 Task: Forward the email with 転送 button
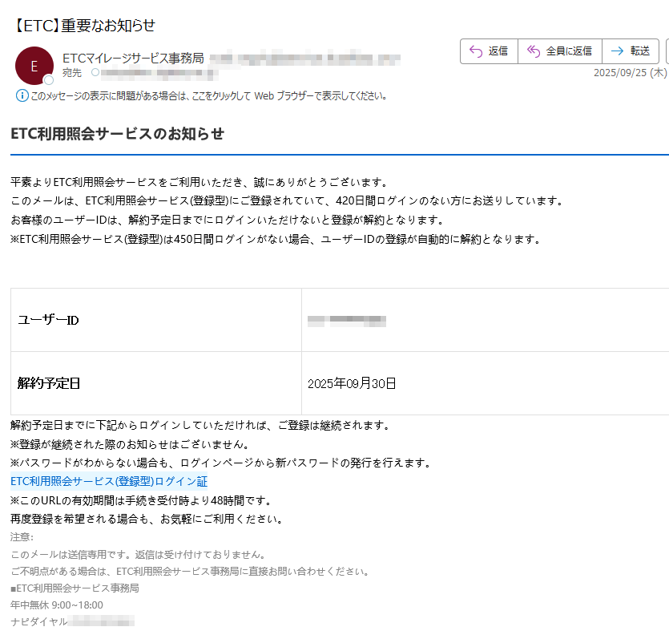630,51
